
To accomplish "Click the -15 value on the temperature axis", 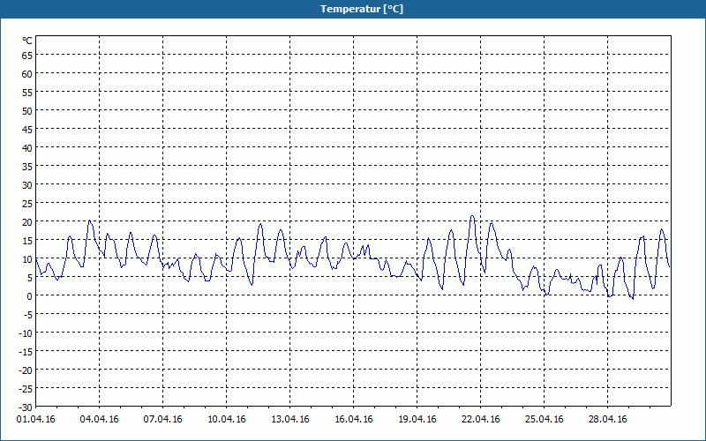I will click(x=26, y=352).
